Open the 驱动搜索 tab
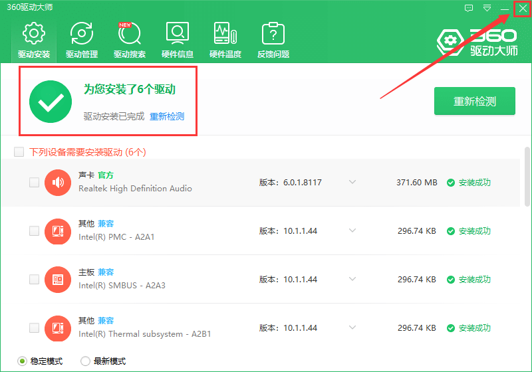 130,41
